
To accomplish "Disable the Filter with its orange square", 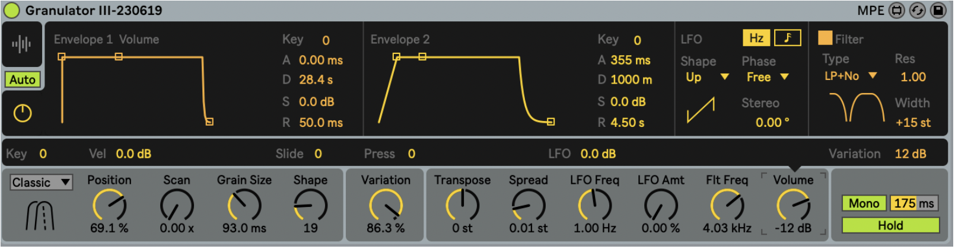I will tap(825, 39).
